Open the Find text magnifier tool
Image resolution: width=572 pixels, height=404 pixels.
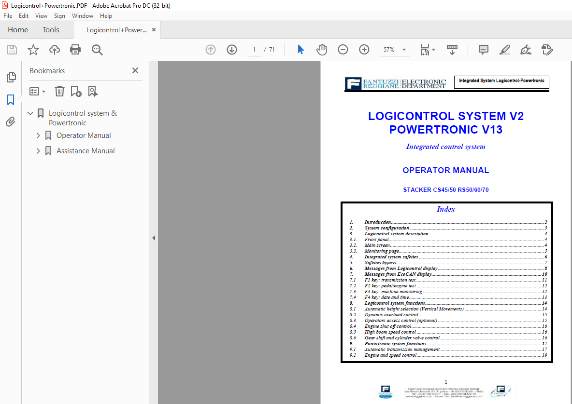pyautogui.click(x=97, y=50)
